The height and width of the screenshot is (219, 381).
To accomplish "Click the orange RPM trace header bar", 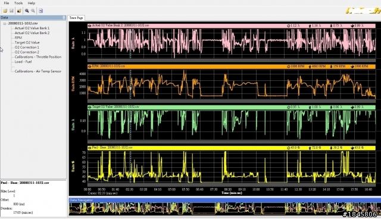I will point(232,66).
